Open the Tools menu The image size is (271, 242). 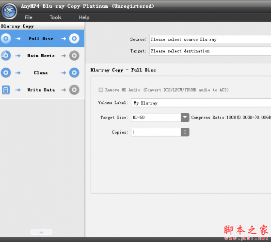55,17
